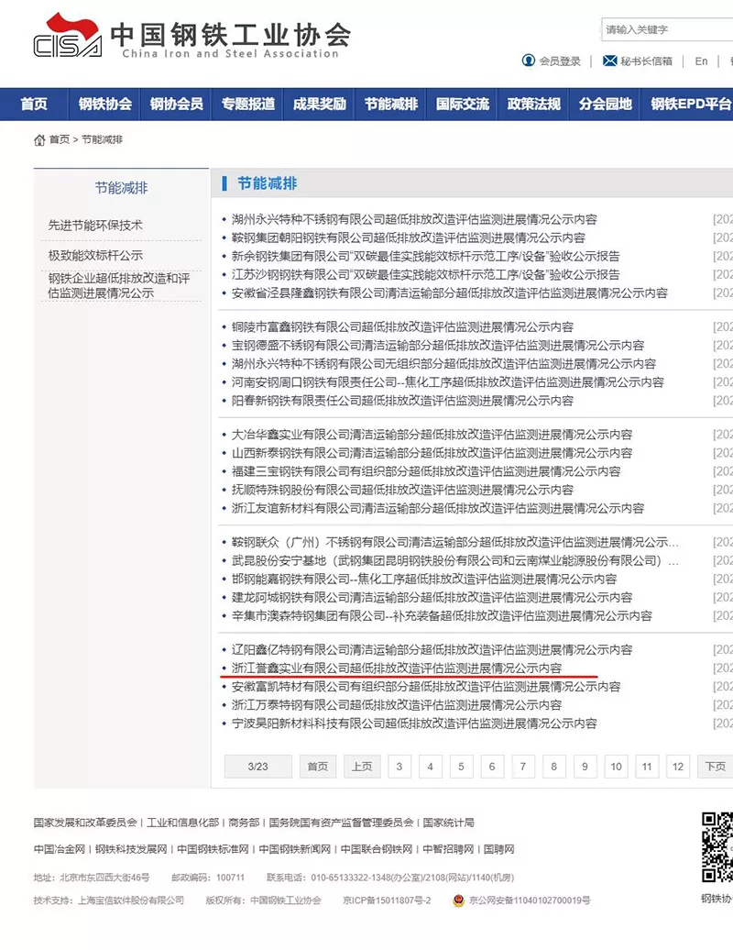Image resolution: width=733 pixels, height=950 pixels.
Task: Open the 邯钢能嘉钢铁 焦化工序 notice
Action: 423,580
